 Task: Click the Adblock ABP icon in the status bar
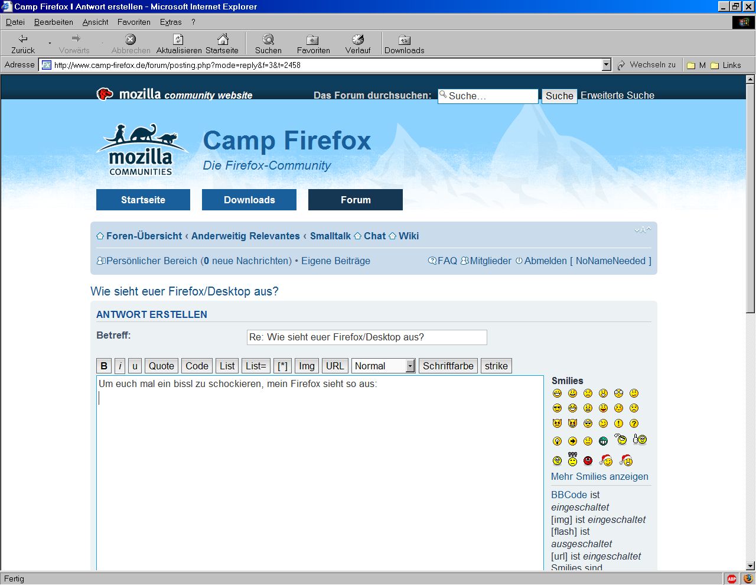click(x=732, y=579)
